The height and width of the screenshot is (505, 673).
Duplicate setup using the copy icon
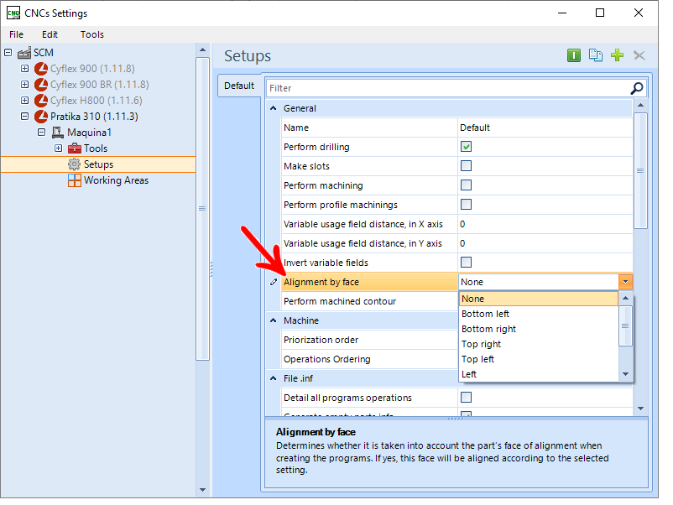pyautogui.click(x=596, y=55)
